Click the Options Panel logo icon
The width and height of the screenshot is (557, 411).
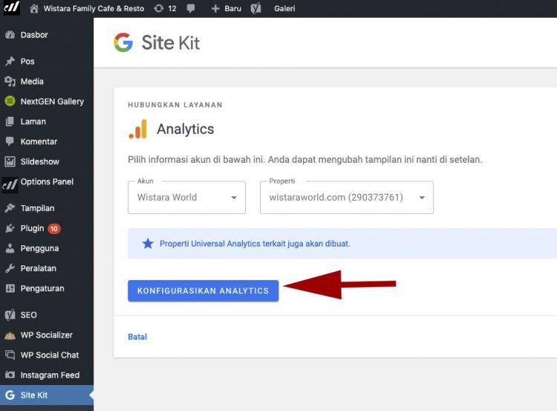coord(10,185)
